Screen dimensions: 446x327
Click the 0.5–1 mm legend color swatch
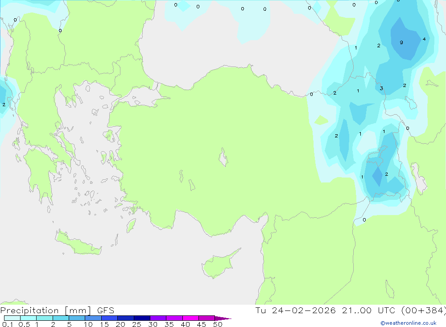click(29, 318)
